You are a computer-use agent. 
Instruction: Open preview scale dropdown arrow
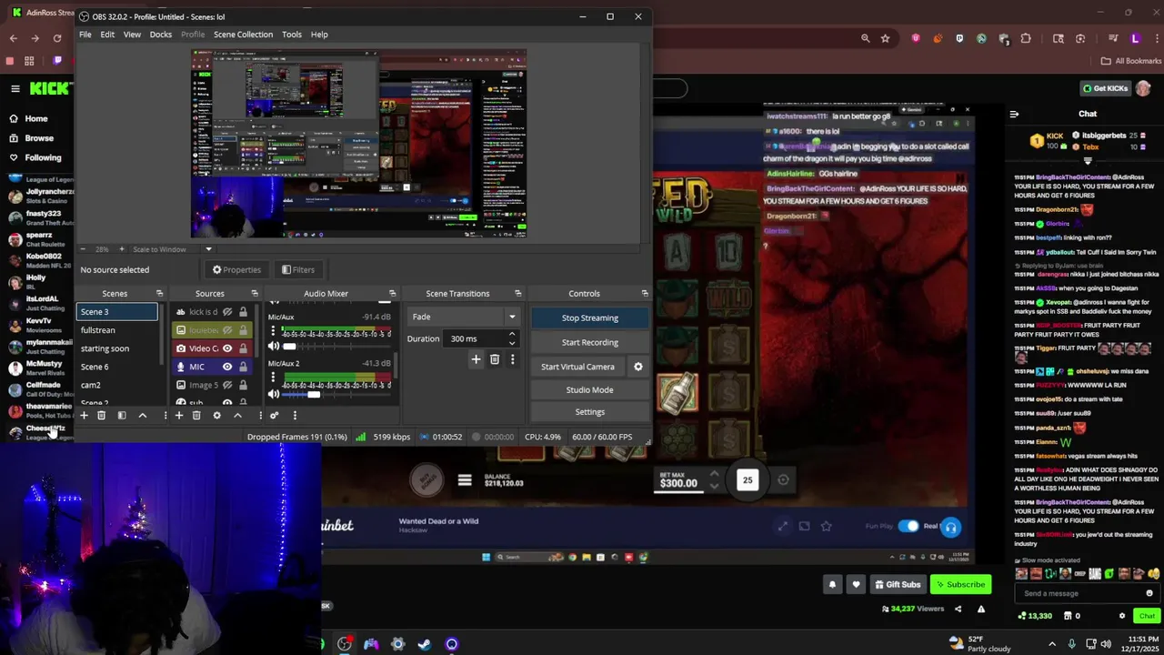tap(208, 249)
